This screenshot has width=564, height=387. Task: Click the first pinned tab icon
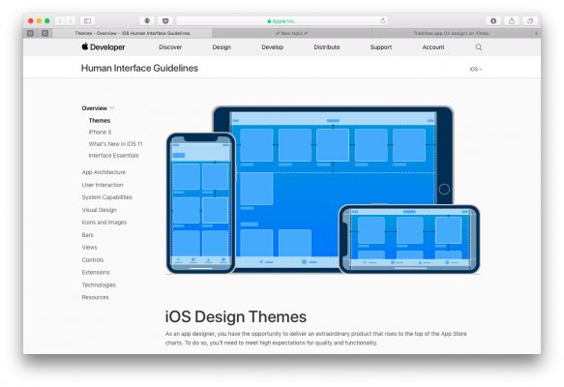(x=31, y=33)
